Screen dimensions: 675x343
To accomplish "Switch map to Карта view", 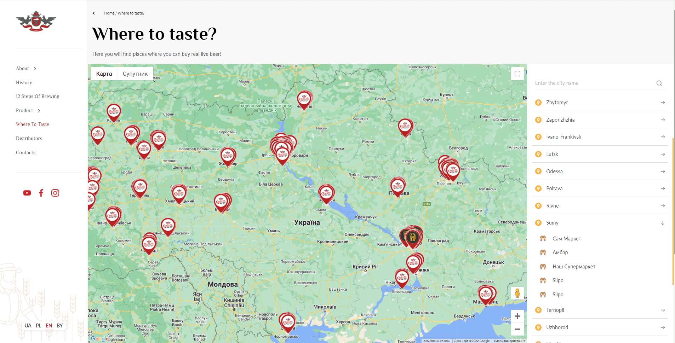I will [x=104, y=74].
